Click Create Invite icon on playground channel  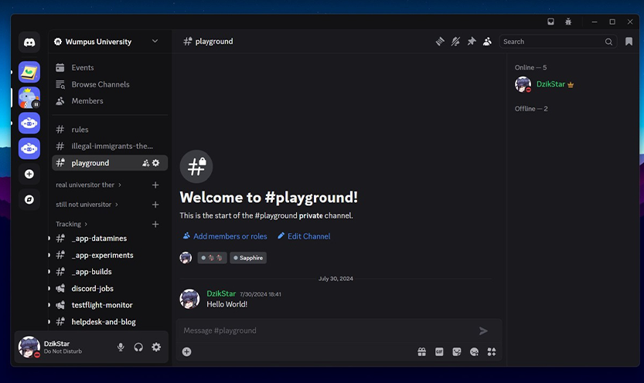coord(145,163)
